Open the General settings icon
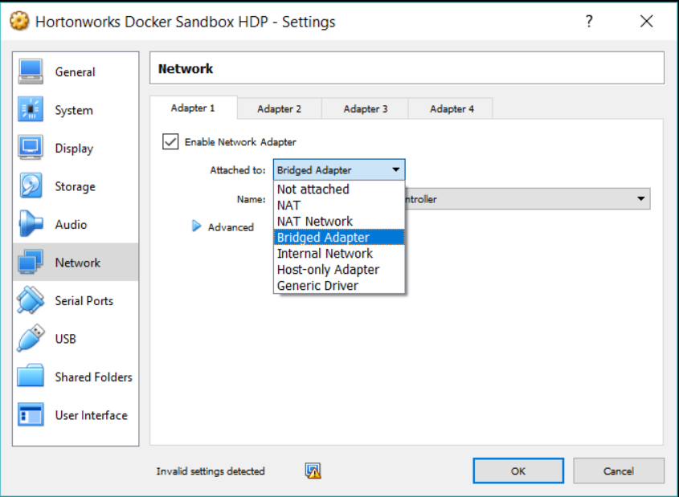Screen dimensions: 679x497 pos(31,71)
